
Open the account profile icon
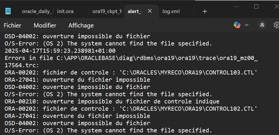click(x=262, y=25)
